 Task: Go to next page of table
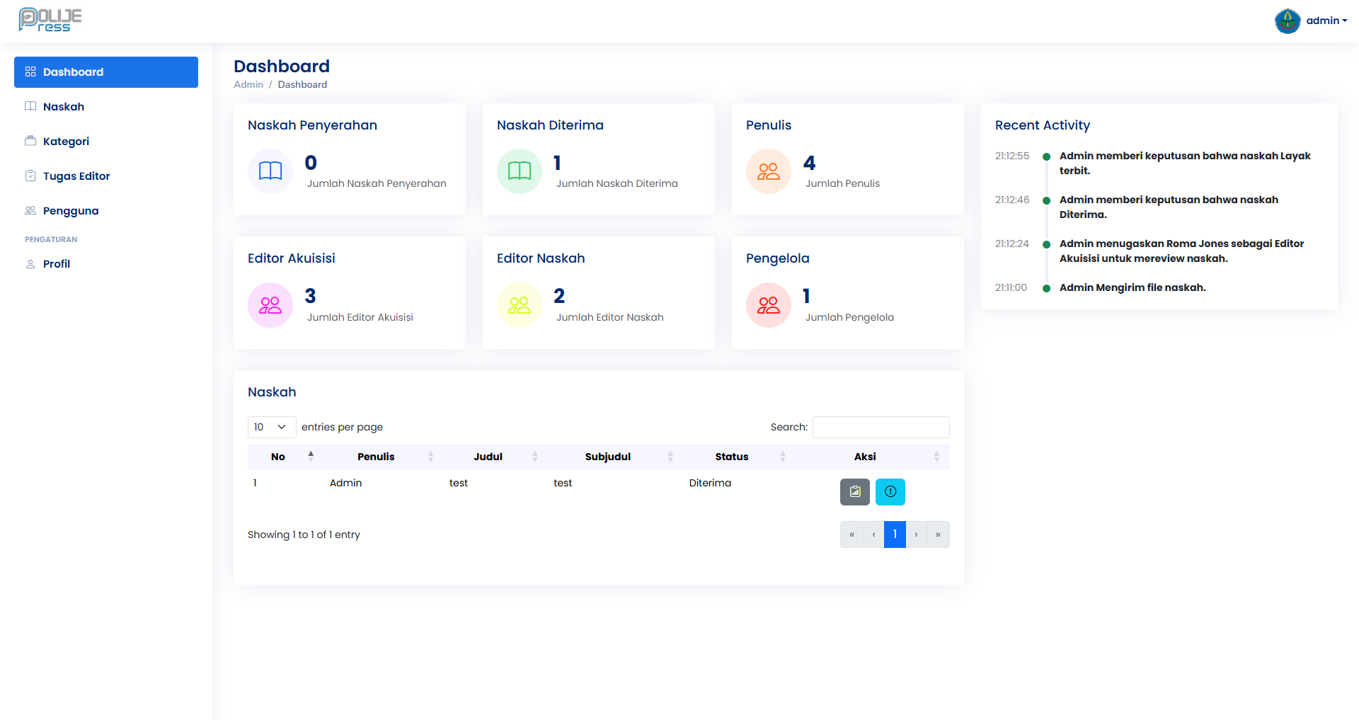[x=917, y=535]
